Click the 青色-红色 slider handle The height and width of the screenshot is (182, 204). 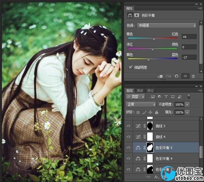point(154,39)
